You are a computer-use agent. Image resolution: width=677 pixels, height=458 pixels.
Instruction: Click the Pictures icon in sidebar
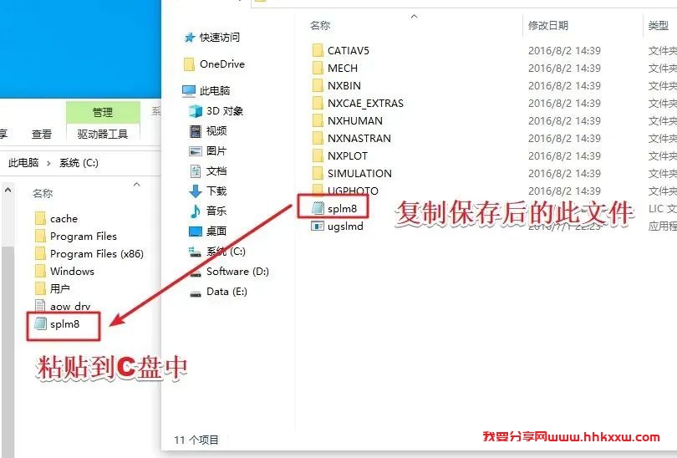196,151
